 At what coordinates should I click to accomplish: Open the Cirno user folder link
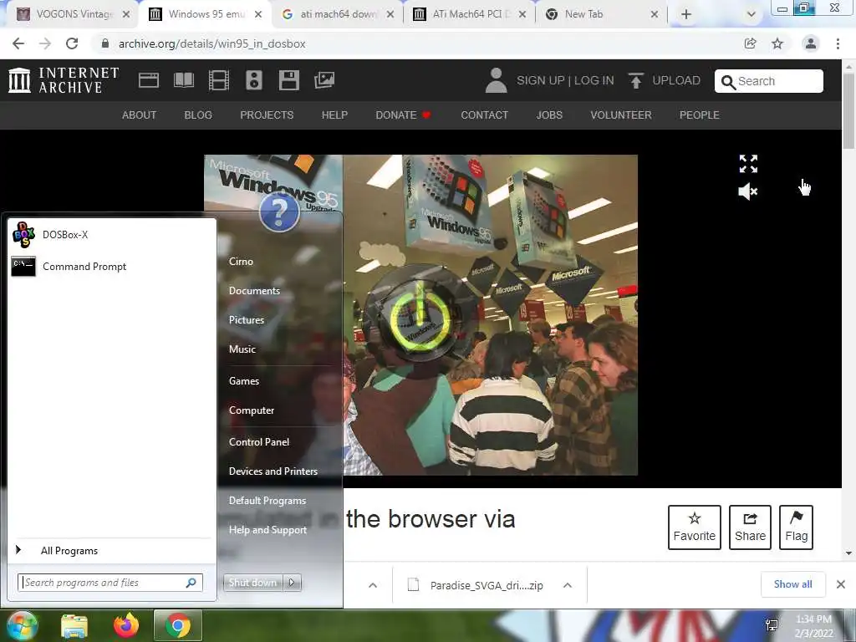coord(241,262)
